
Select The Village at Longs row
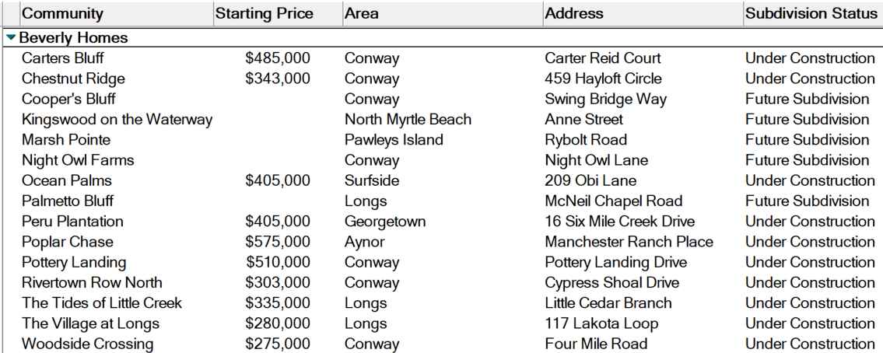click(x=91, y=323)
